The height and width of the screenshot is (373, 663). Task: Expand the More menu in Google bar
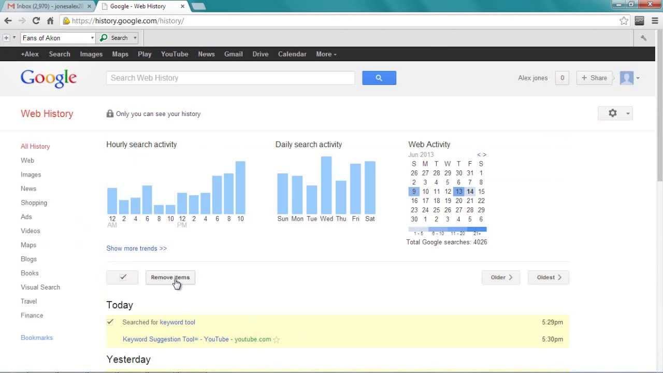click(x=326, y=54)
